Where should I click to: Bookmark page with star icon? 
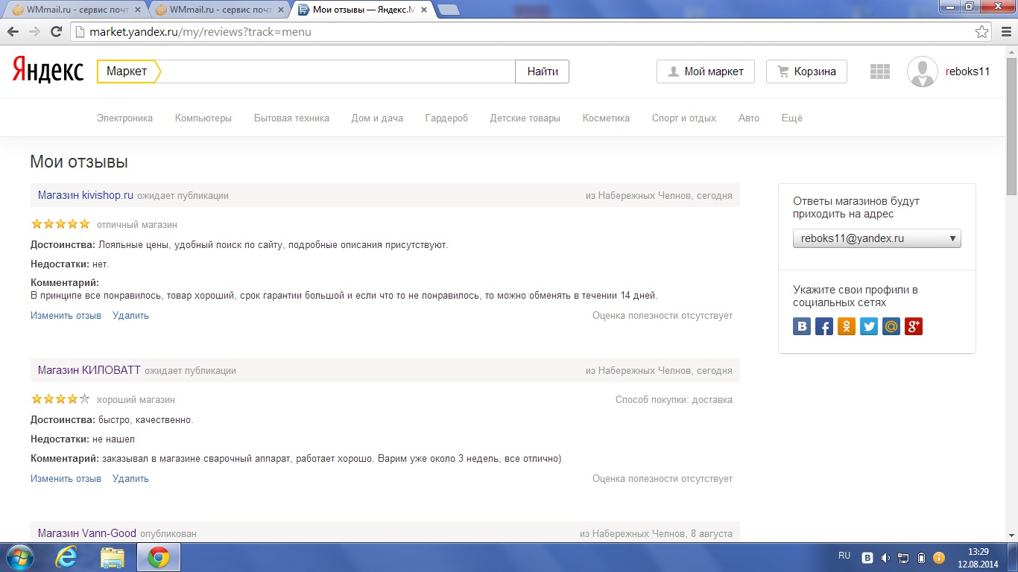tap(982, 32)
